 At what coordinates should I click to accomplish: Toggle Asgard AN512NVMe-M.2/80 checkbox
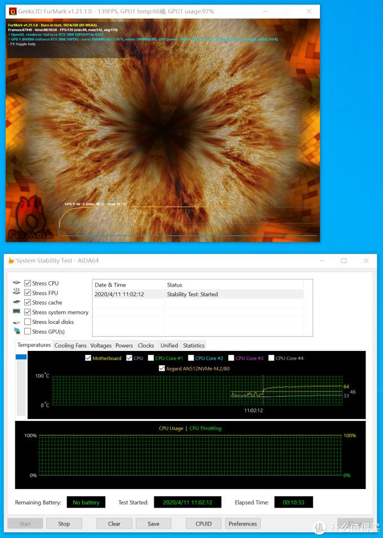[162, 369]
